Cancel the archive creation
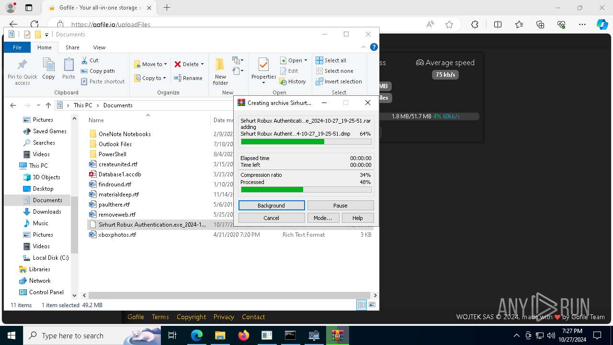613x345 pixels. 272,218
